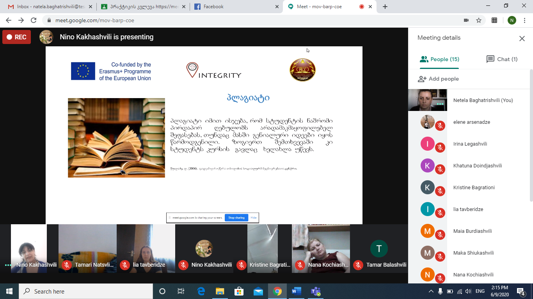
Task: Reload the Meet page
Action: coord(34,20)
